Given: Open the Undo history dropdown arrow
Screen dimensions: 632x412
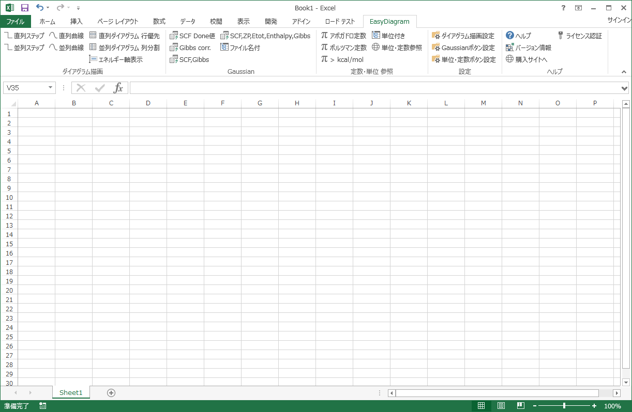Looking at the screenshot, I should [x=48, y=8].
